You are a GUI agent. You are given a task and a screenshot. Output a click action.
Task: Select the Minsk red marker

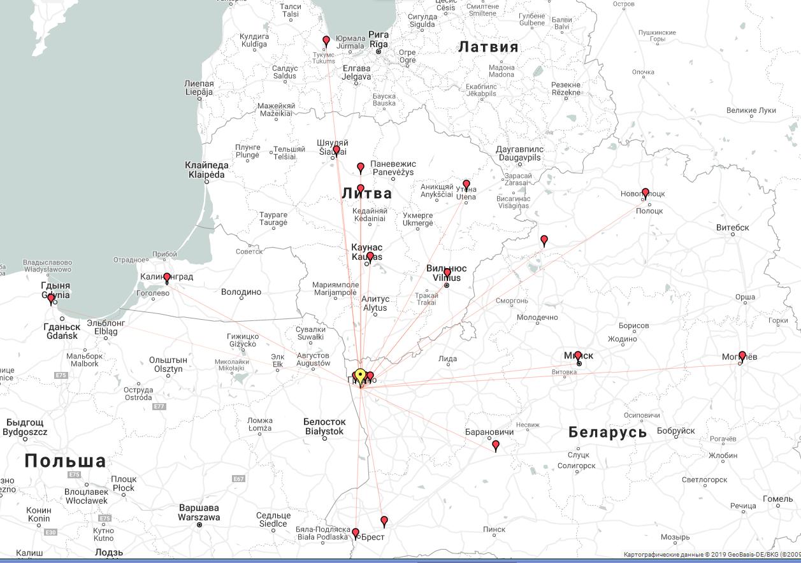coord(578,356)
